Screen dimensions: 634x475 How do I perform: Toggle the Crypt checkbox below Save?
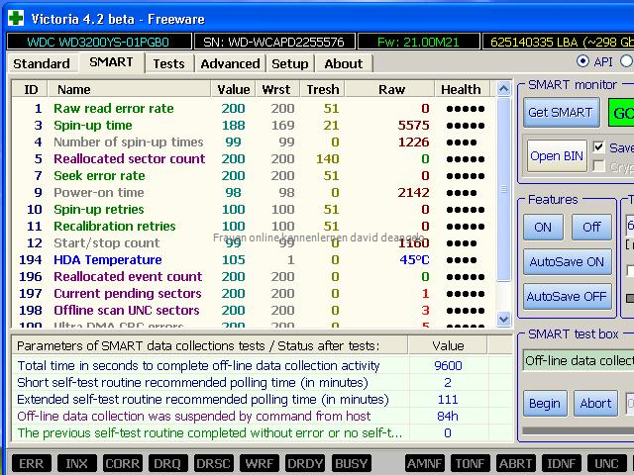coord(598,166)
